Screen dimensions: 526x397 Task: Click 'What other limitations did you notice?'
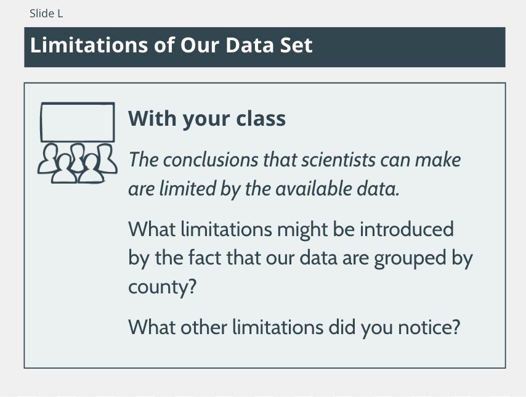294,327
